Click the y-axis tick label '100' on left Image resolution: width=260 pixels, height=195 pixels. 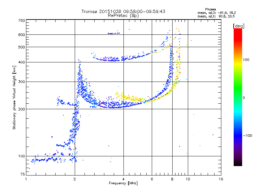[x=22, y=156]
